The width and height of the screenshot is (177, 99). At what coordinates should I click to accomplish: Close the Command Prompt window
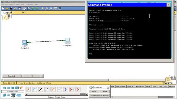[168, 5]
